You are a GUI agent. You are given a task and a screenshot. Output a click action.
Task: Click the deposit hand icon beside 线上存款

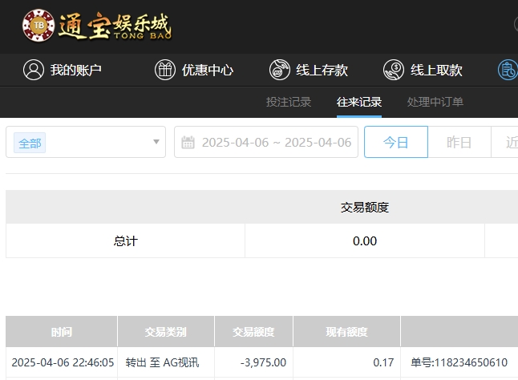click(x=280, y=70)
